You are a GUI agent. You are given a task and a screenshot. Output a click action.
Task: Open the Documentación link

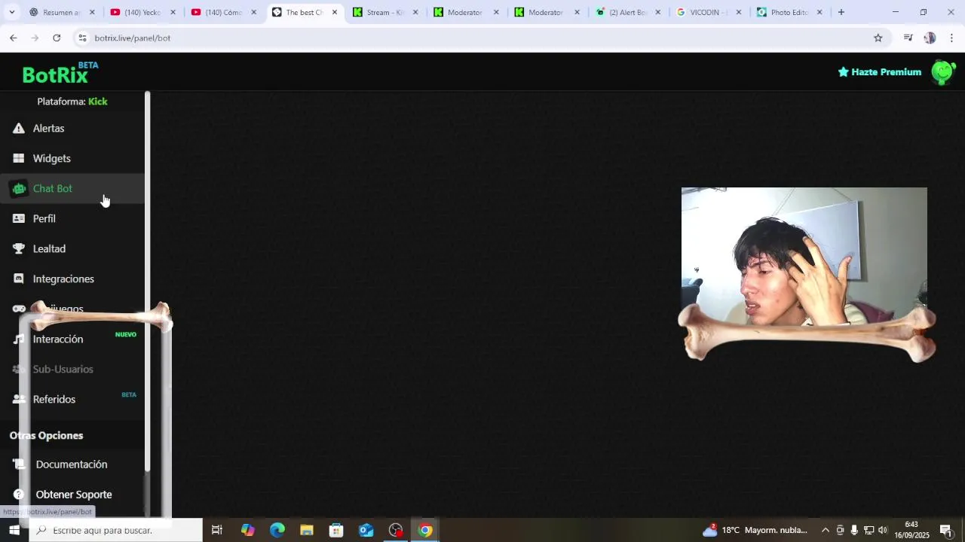pos(72,464)
